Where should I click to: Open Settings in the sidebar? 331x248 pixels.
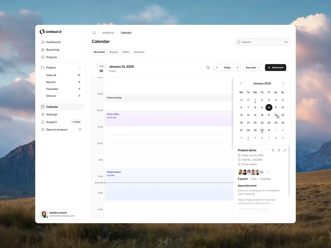pos(61,114)
